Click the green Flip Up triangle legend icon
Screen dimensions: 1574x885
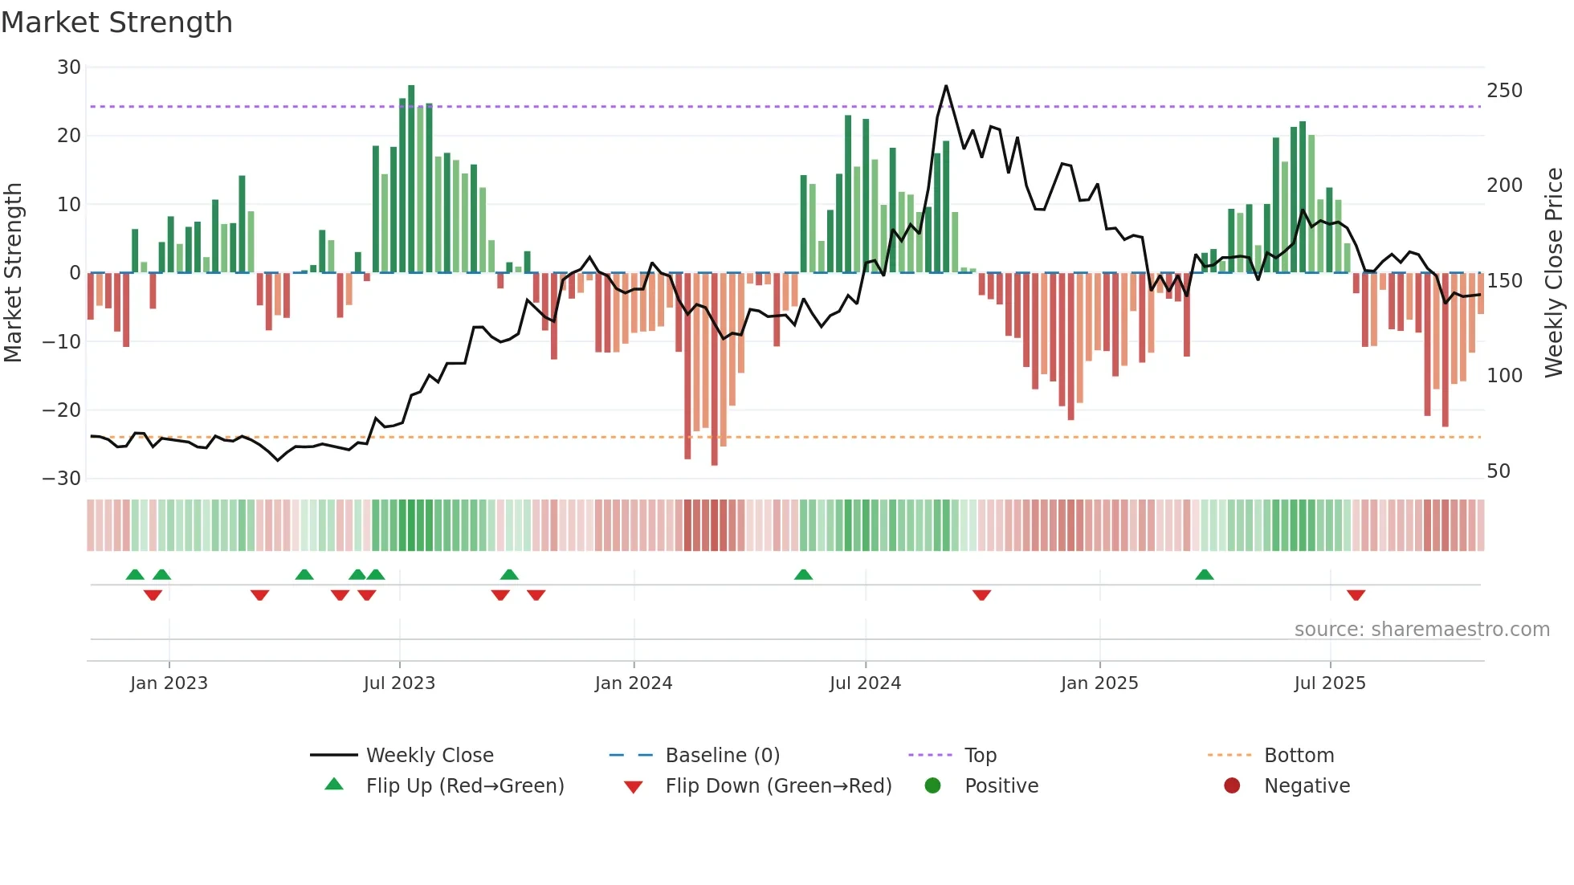pyautogui.click(x=334, y=785)
